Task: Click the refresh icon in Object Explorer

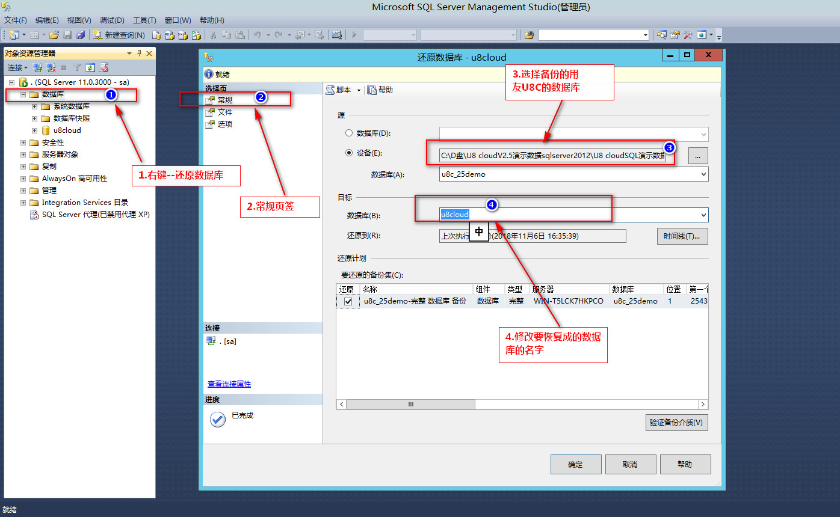Action: (90, 68)
